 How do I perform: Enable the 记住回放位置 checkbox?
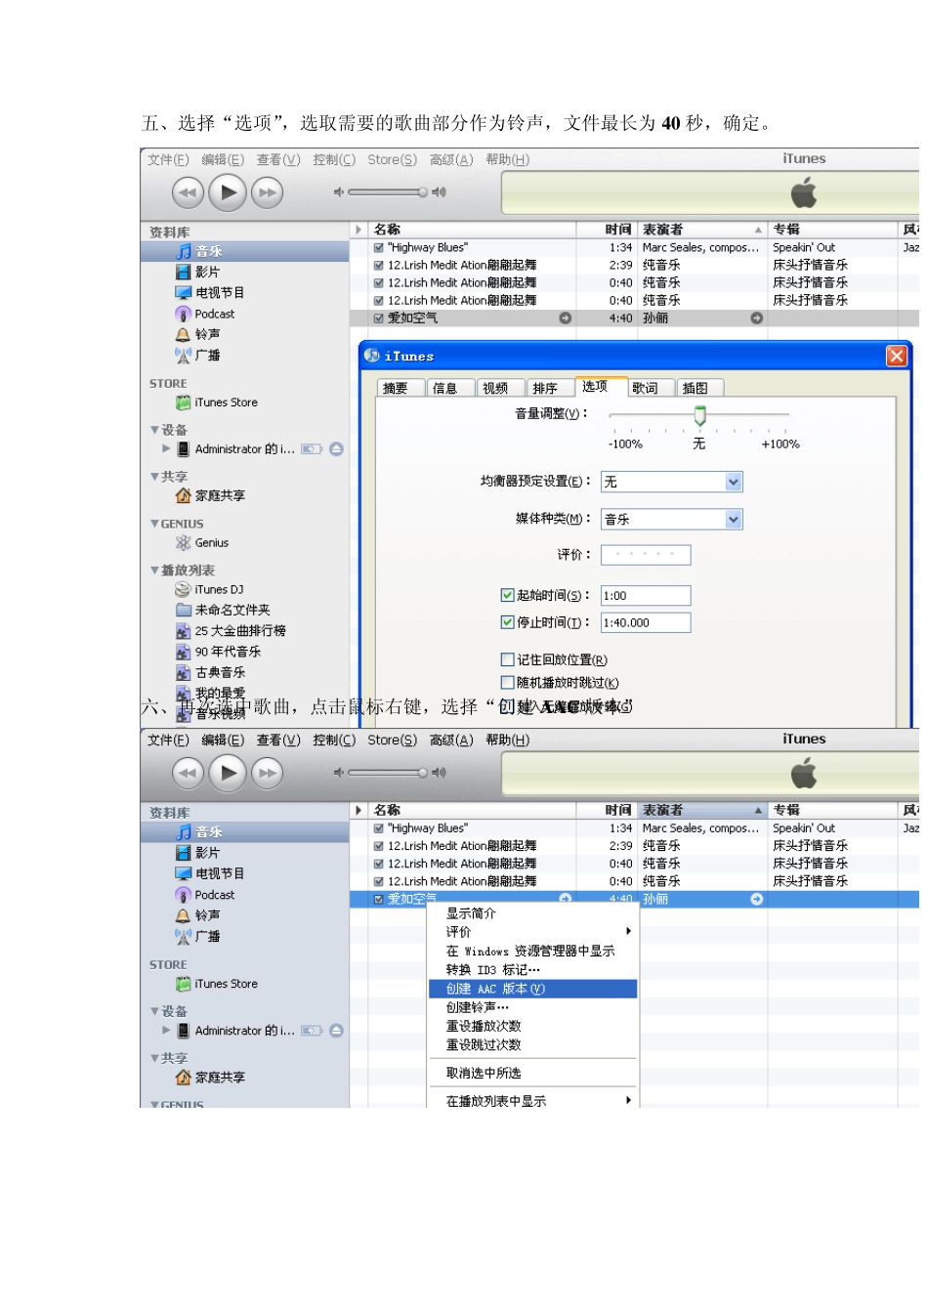point(507,659)
